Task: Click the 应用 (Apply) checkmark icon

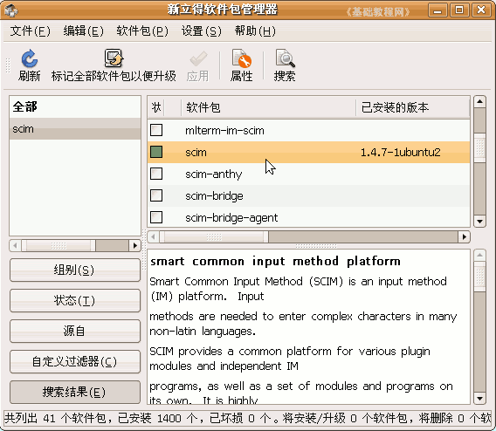Action: 198,58
